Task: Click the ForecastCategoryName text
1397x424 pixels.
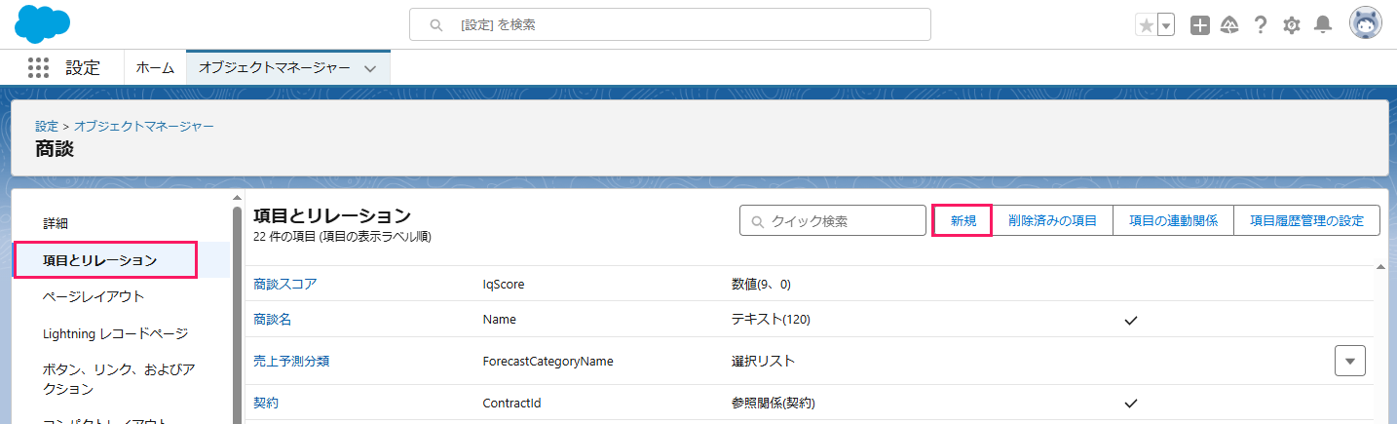Action: (x=547, y=361)
